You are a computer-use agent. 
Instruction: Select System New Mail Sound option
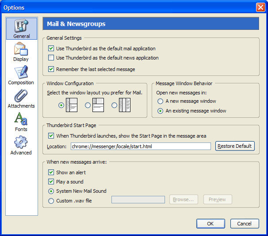click(51, 191)
